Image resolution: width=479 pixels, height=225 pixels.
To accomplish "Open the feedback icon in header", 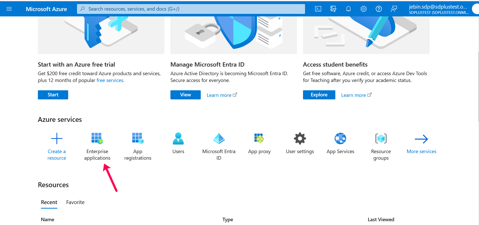I will tap(394, 9).
